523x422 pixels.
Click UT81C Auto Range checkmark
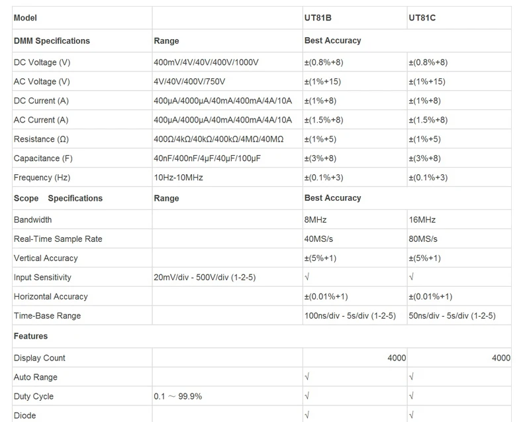[412, 377]
